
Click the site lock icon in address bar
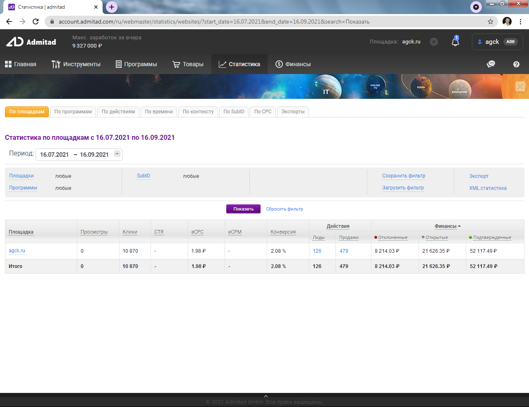[x=52, y=22]
